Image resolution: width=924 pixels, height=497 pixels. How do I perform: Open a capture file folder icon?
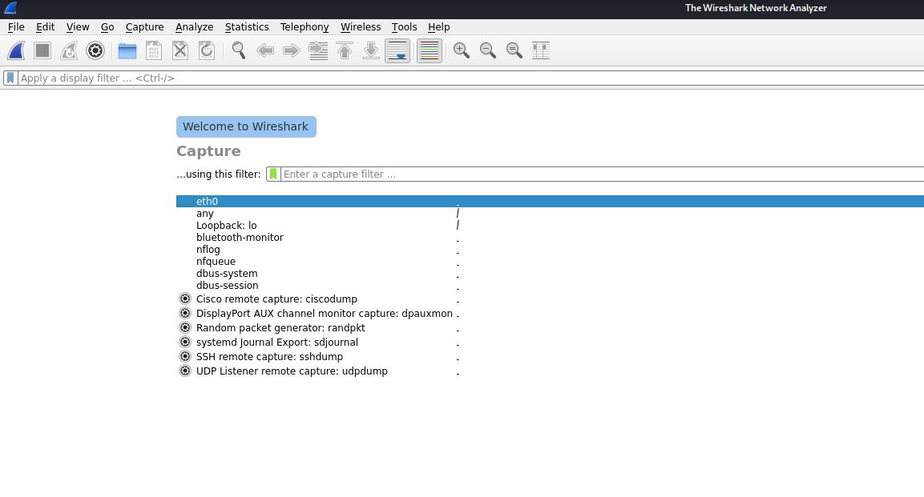[x=127, y=50]
